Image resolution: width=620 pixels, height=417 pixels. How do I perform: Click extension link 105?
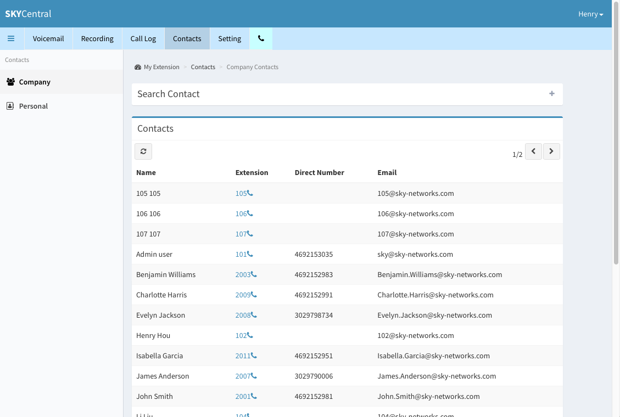pos(241,194)
